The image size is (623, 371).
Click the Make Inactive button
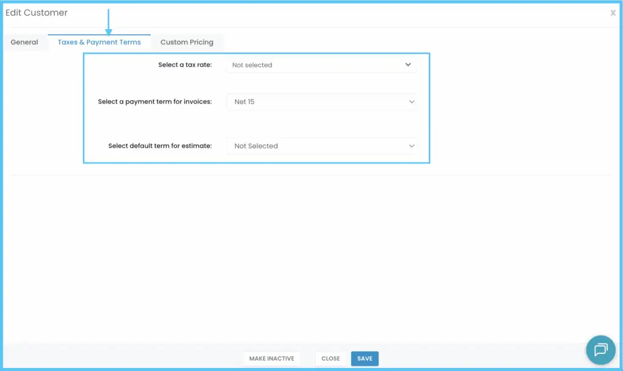[x=272, y=359]
